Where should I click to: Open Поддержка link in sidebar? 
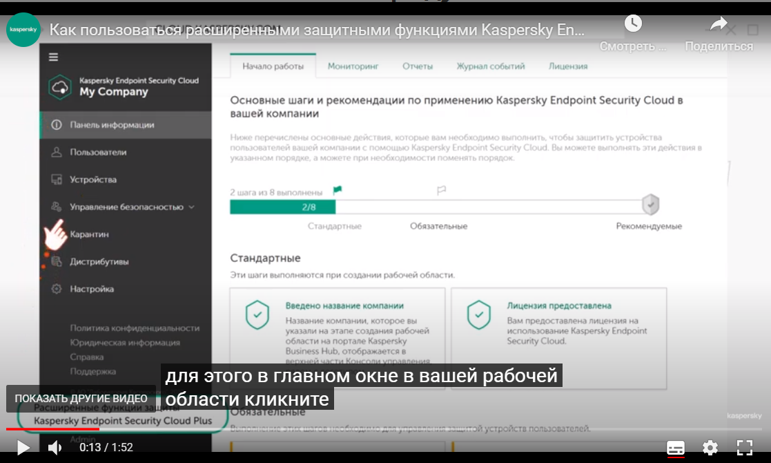point(93,371)
